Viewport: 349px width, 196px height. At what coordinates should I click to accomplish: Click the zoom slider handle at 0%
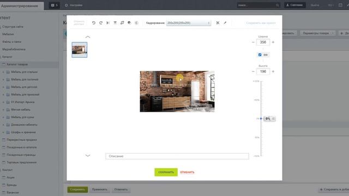click(261, 119)
